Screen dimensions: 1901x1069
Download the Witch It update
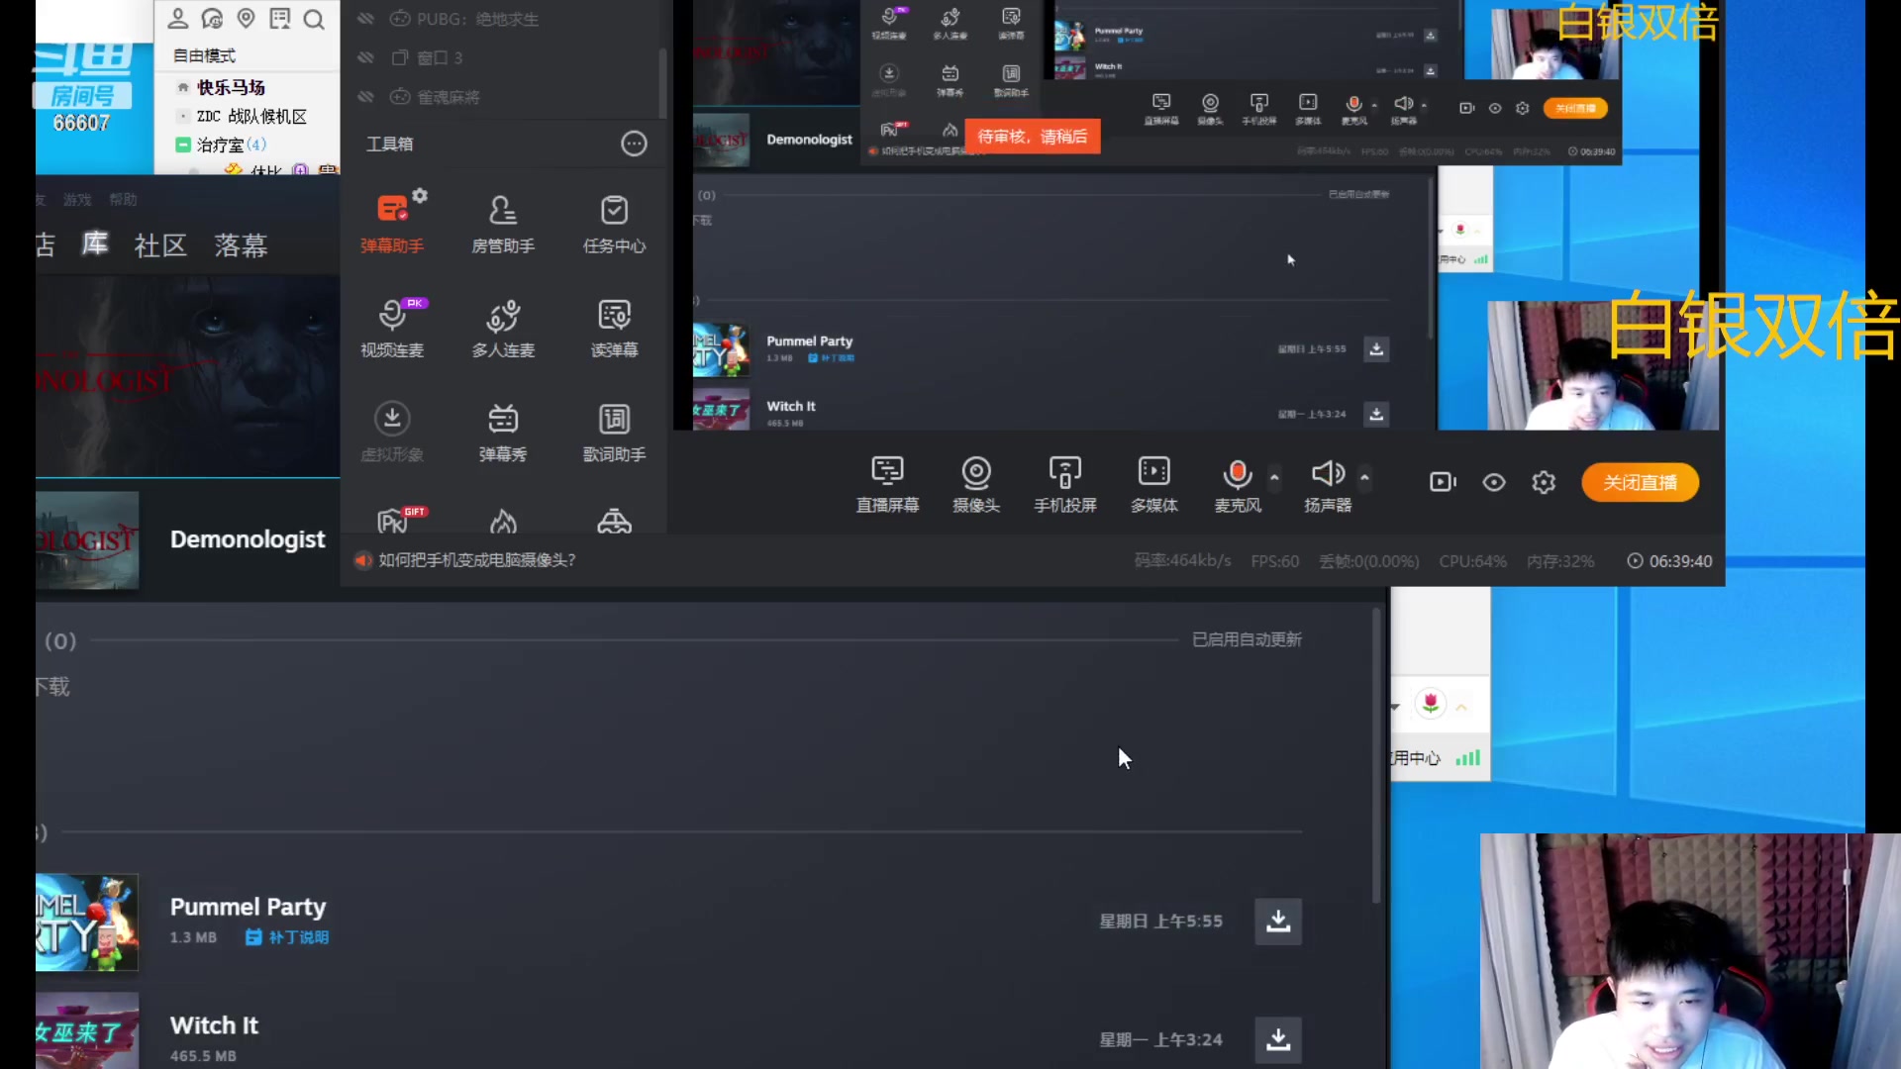tap(1278, 1040)
